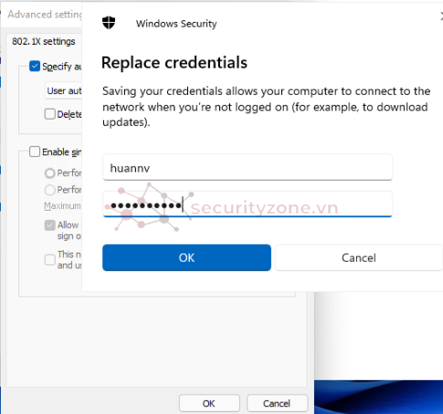Confirm credentials with the blue OK button

(x=186, y=257)
